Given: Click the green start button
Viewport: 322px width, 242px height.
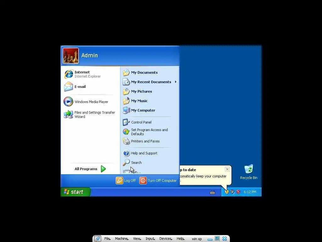Looking at the screenshot, I should coord(75,192).
